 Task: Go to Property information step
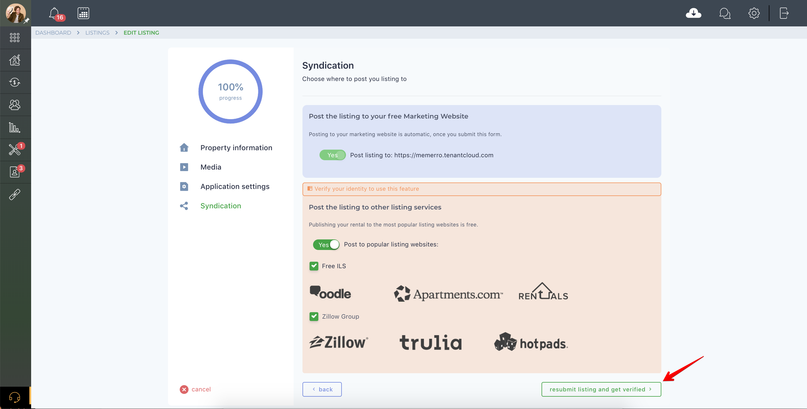coord(236,147)
